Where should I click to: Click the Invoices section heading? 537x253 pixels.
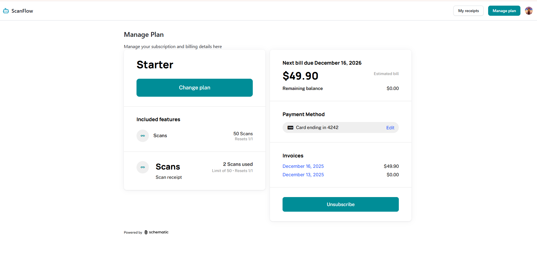(x=293, y=155)
